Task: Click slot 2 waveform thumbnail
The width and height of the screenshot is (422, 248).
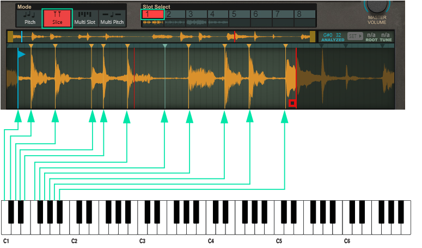Action: [x=175, y=23]
